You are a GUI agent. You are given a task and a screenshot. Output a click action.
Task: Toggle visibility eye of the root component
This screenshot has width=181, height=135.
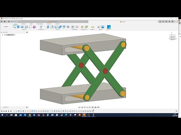tap(5, 35)
